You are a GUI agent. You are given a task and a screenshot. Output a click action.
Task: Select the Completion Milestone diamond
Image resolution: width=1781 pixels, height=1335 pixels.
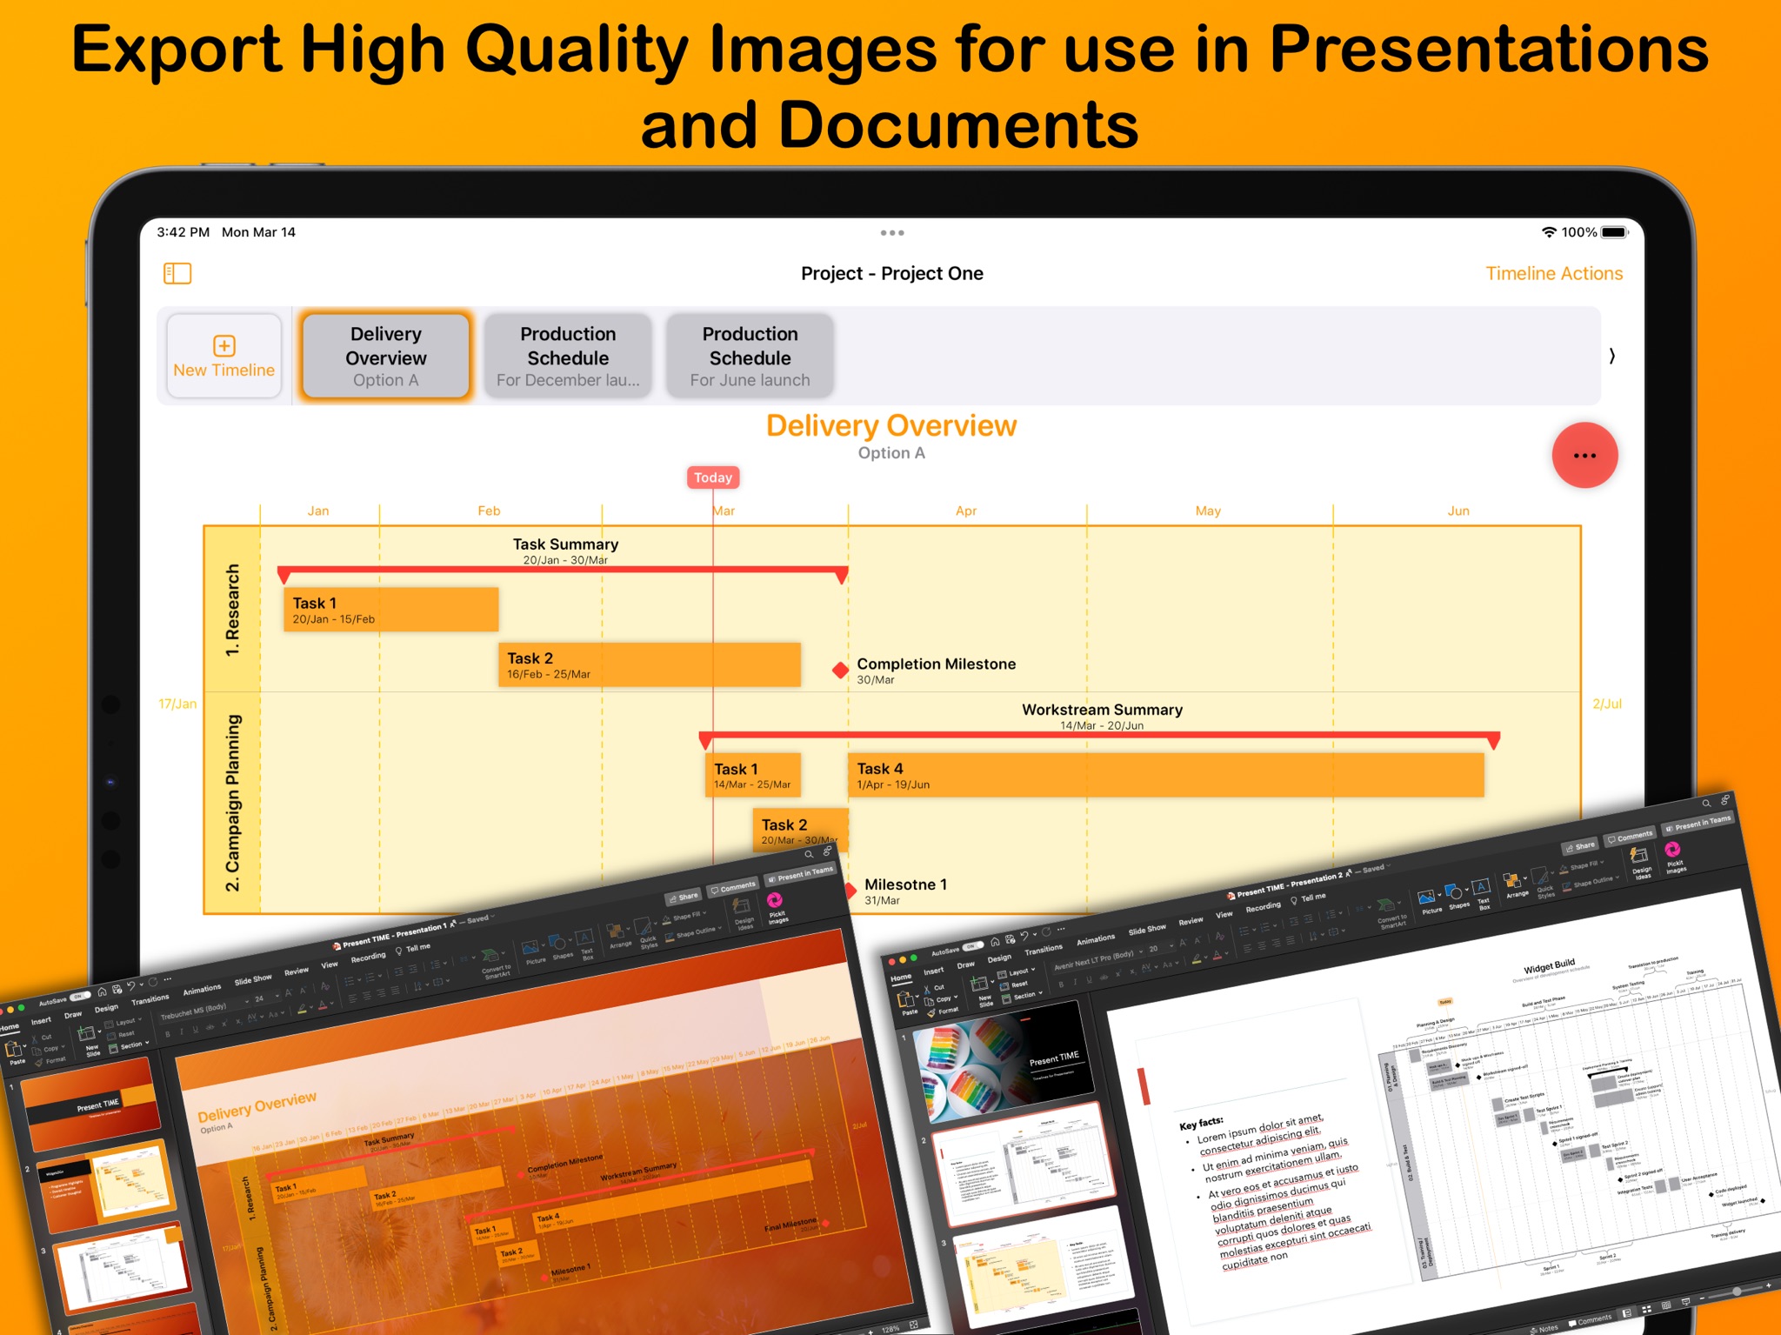click(x=840, y=671)
